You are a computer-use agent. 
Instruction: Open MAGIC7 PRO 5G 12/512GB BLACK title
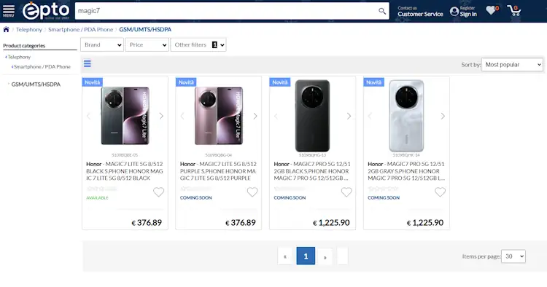point(312,171)
